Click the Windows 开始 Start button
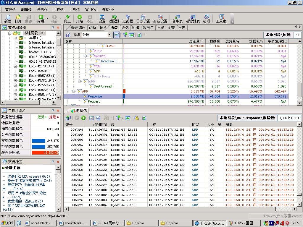303x227 pixels. click(7, 223)
